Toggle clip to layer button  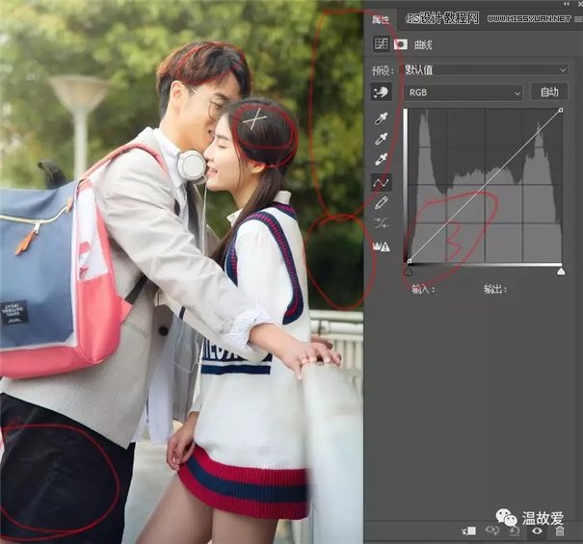(x=470, y=531)
